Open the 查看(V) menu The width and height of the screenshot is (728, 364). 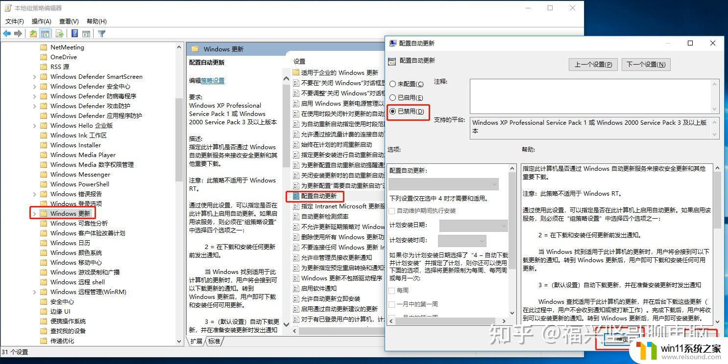[69, 22]
